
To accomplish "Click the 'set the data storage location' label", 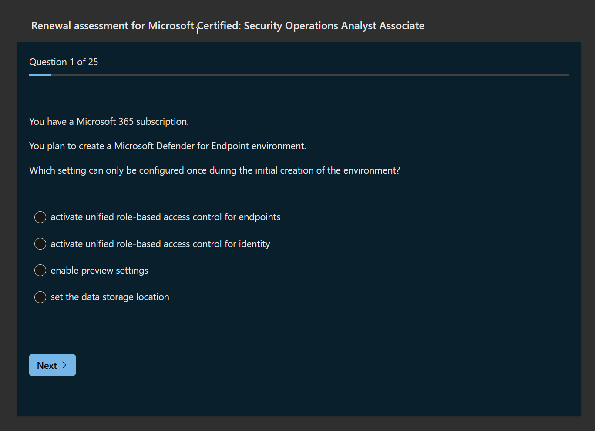I will 110,297.
